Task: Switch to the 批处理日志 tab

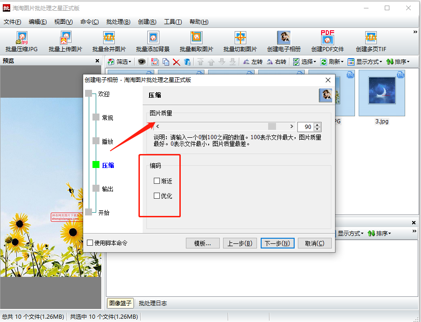Action: tap(153, 303)
